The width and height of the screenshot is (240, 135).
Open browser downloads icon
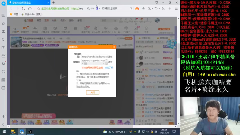pyautogui.click(x=143, y=9)
